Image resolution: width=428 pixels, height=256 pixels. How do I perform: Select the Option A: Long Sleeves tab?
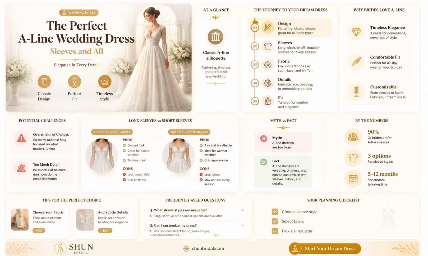[x=112, y=132]
